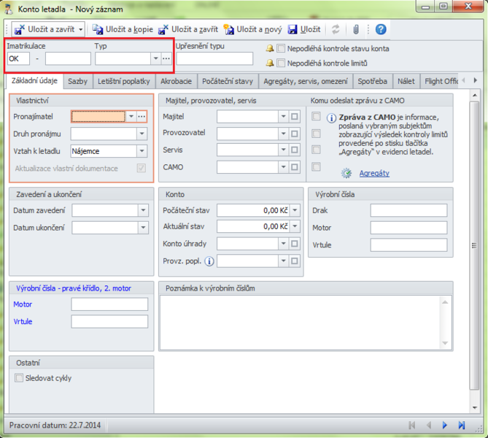This screenshot has height=438, width=488.
Task: Toggle 'Nepodléhá kontrole limitů' checkbox
Action: click(x=281, y=64)
